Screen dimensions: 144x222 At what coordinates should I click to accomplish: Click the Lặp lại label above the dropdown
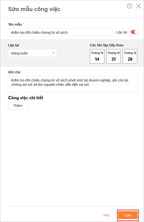pyautogui.click(x=13, y=45)
